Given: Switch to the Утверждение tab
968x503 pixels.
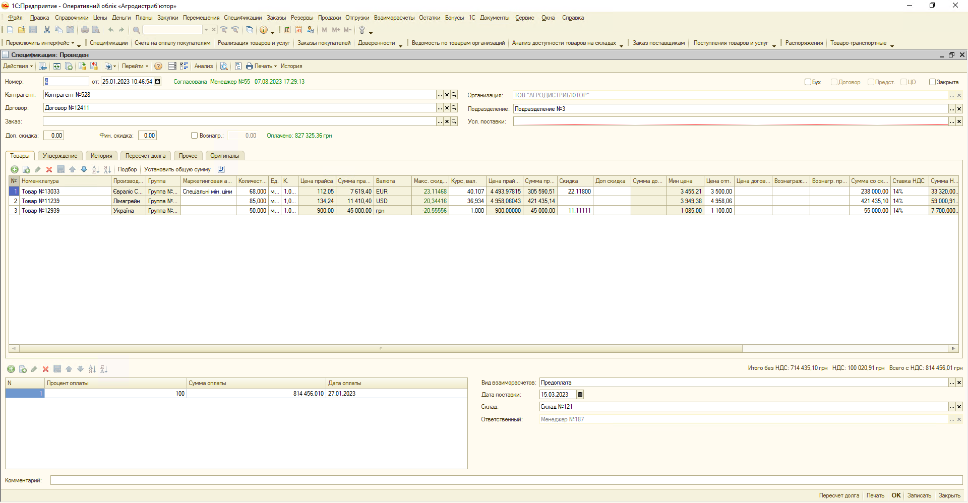Looking at the screenshot, I should pyautogui.click(x=60, y=156).
